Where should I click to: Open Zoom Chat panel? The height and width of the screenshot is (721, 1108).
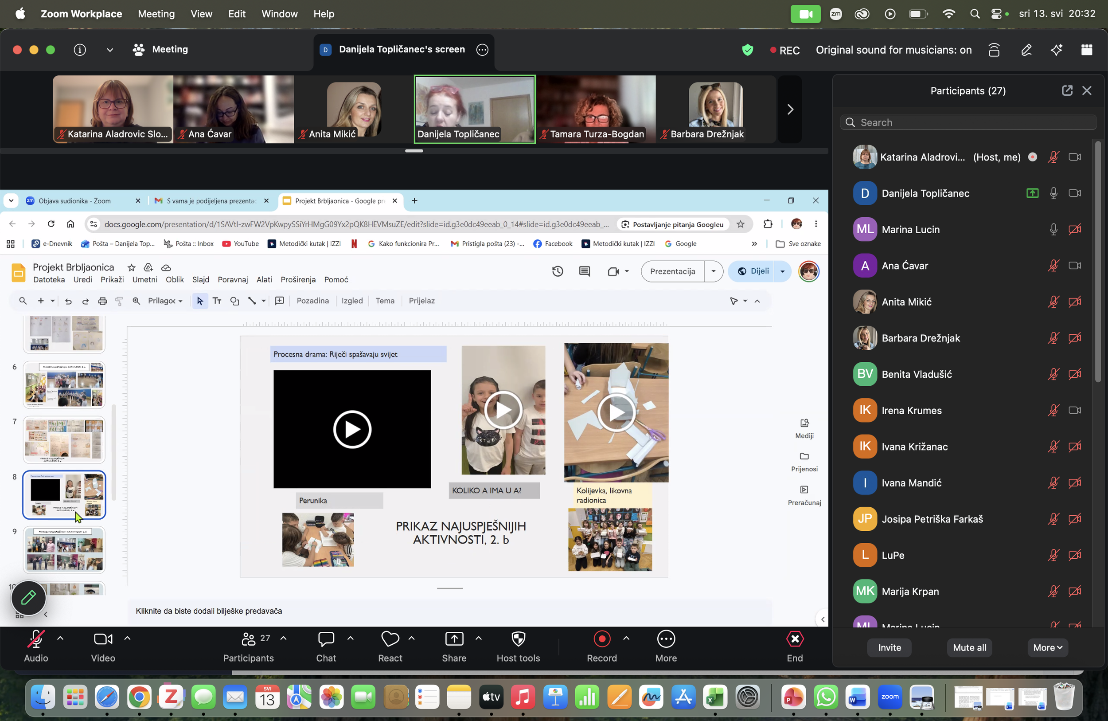tap(326, 647)
